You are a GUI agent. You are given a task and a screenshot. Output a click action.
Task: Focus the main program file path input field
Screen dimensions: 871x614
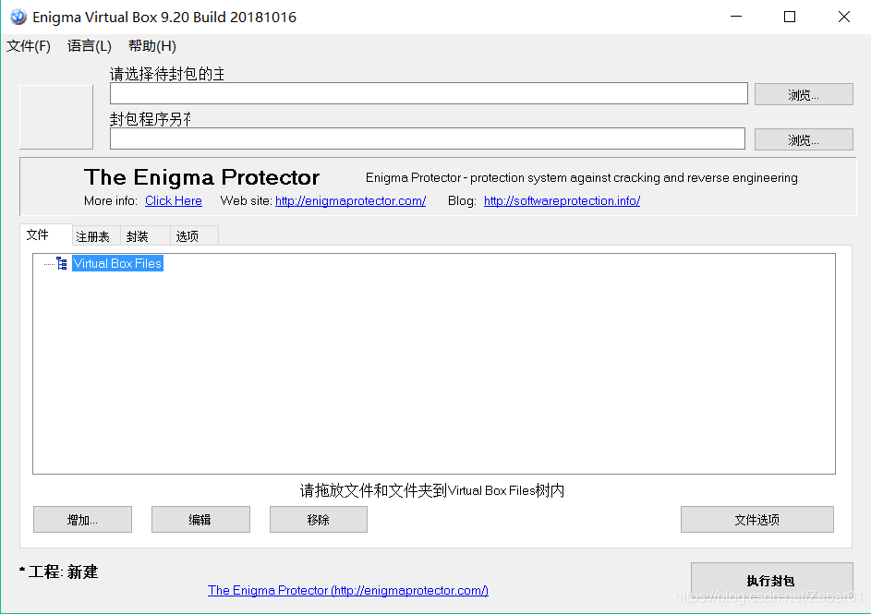tap(429, 93)
